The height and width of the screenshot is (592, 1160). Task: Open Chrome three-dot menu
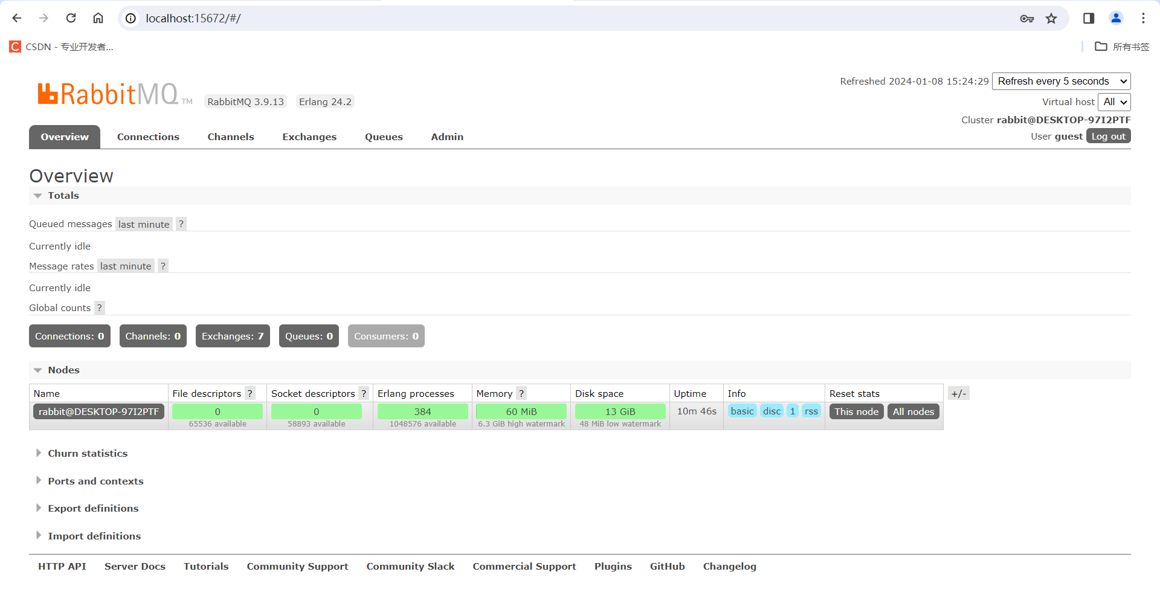1143,18
